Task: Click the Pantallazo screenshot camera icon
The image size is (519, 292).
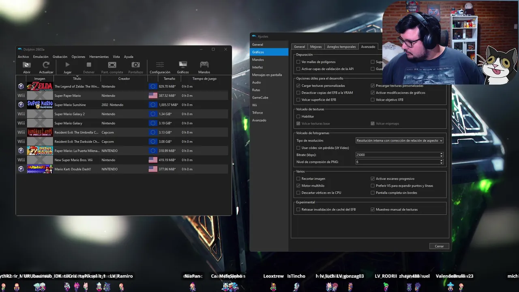Action: click(x=136, y=65)
